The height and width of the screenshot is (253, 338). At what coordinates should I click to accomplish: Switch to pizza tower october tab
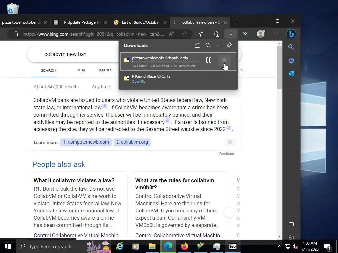20,22
